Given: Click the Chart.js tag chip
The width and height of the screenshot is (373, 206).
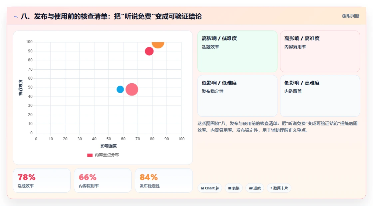Looking at the screenshot, I should pyautogui.click(x=210, y=188).
